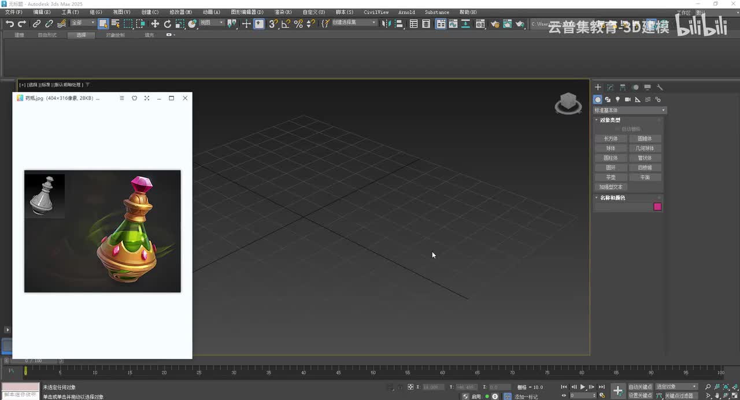Collapse the 对象类型 rollout
The height and width of the screenshot is (400, 740).
[x=610, y=120]
